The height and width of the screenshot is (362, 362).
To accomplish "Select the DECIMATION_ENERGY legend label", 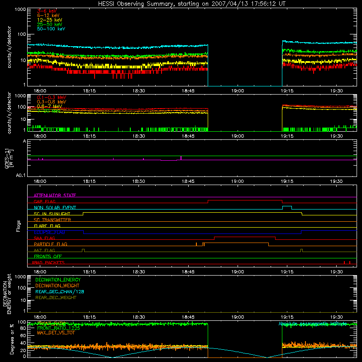I will click(58, 280).
